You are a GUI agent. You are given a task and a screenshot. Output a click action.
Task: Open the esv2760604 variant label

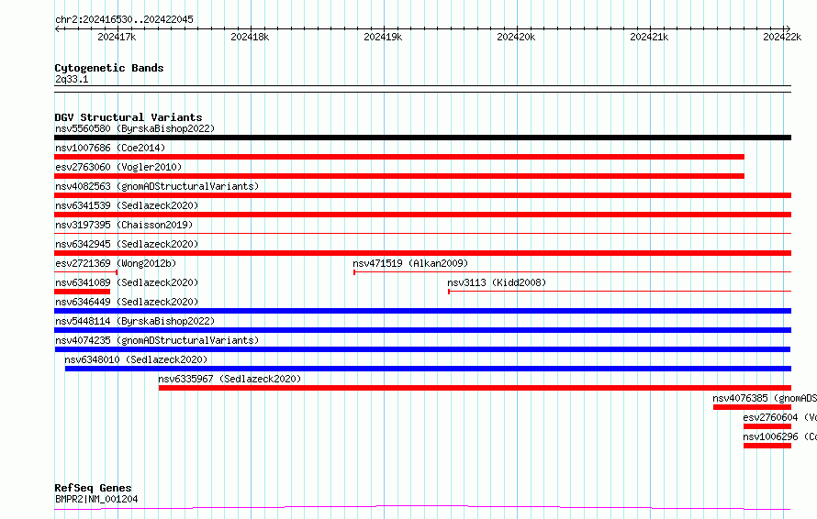pyautogui.click(x=779, y=417)
